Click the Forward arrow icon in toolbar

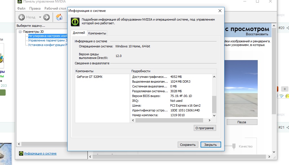(46, 17)
